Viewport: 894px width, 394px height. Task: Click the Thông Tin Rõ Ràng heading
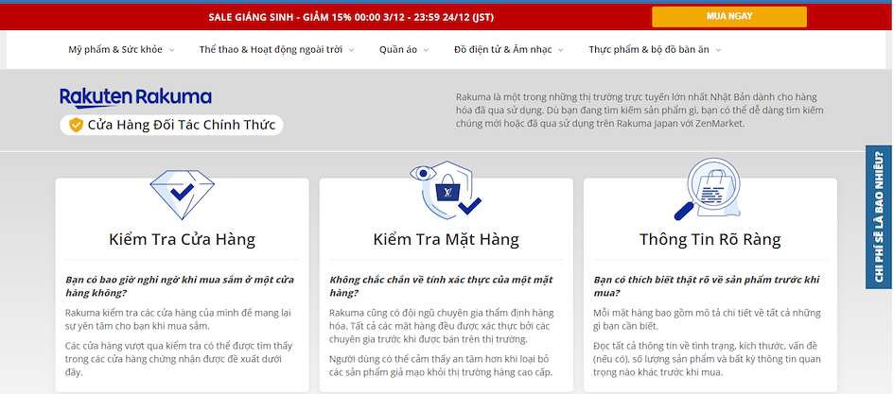tap(710, 239)
